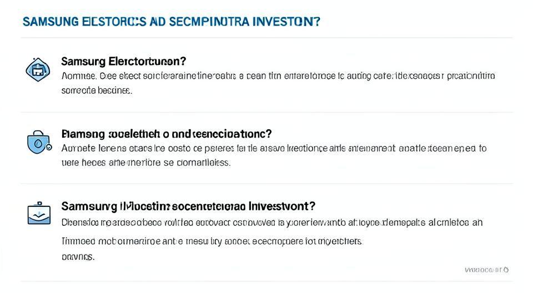
Task: Open the second heading starting with "Bamsng"
Action: pos(166,134)
